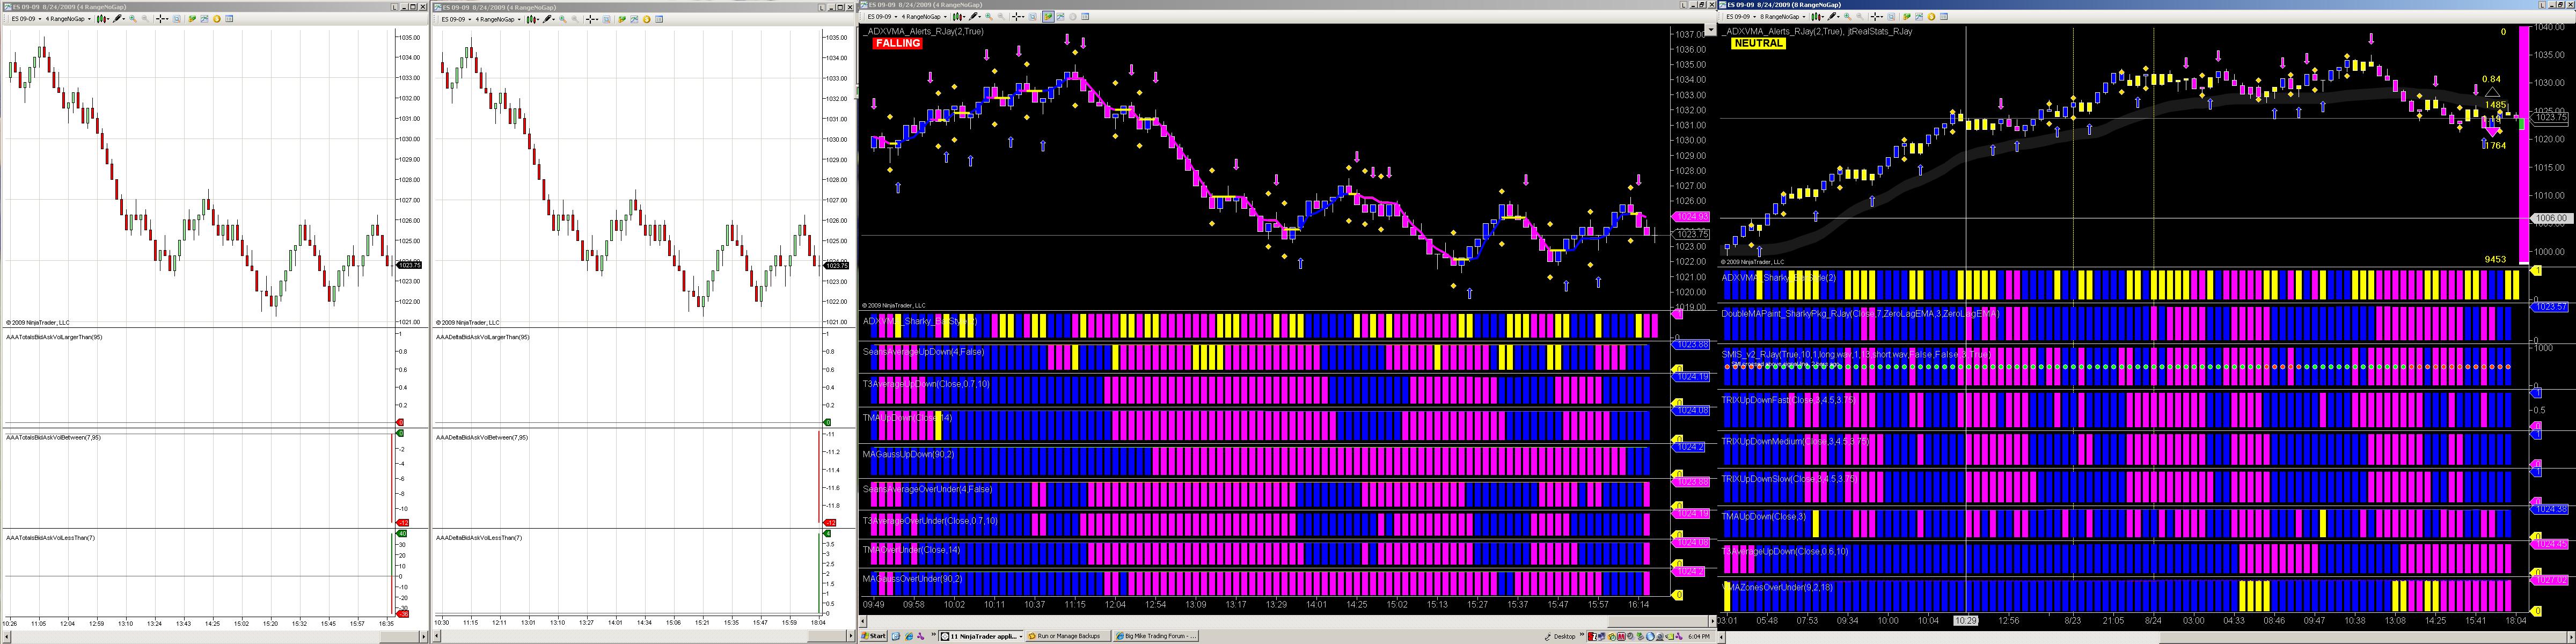Screen dimensions: 2576x644
Task: Click the yellow NEUTRAL alert label
Action: 1758,43
